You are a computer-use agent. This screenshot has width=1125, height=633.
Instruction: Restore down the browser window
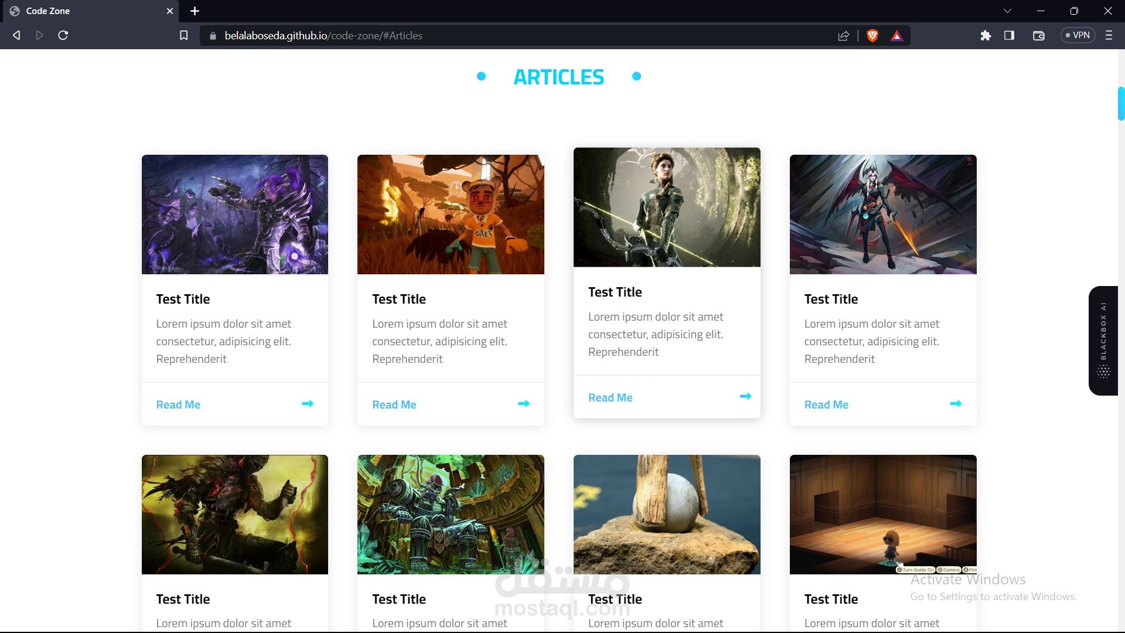[1074, 11]
